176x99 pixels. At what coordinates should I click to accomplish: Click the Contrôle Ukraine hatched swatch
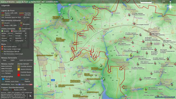pos(19,66)
